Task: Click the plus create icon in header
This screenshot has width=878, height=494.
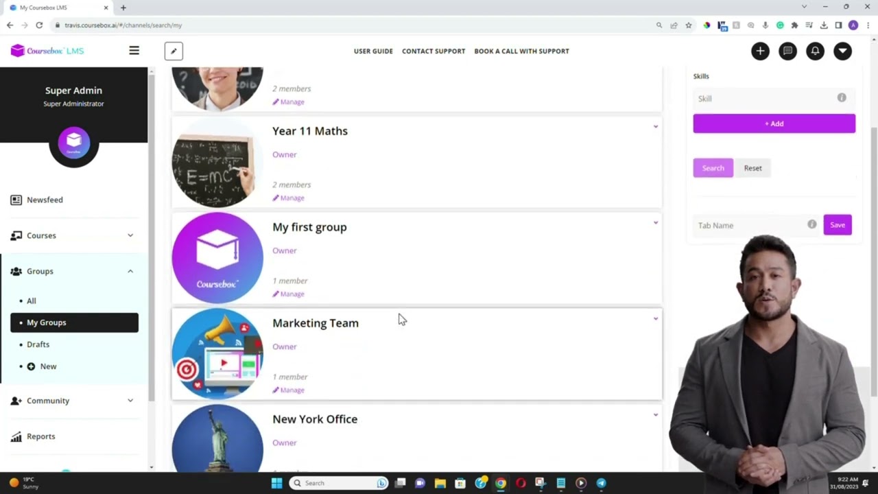Action: [760, 51]
